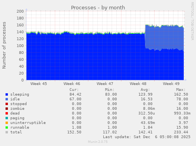Click the 'Min:' column header
The width and height of the screenshot is (196, 146).
(110, 90)
